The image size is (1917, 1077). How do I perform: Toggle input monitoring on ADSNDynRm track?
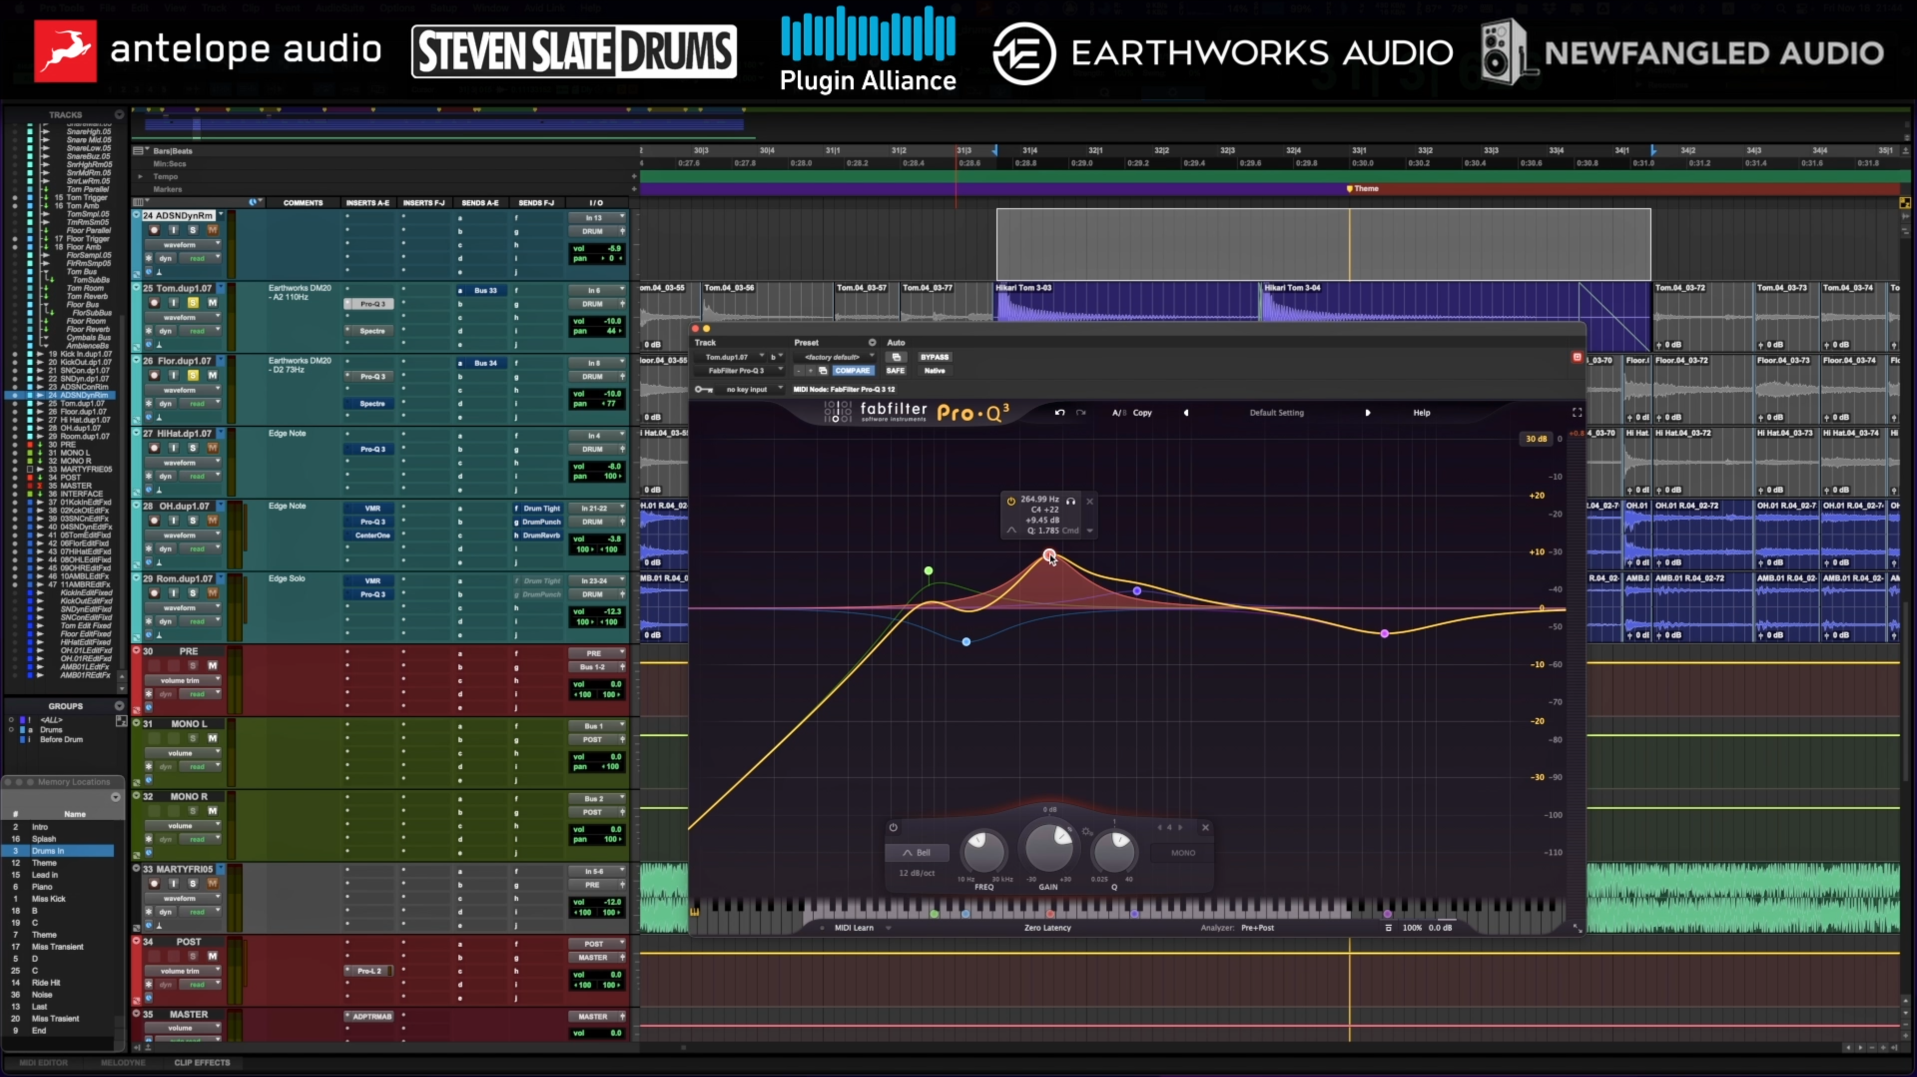(173, 230)
